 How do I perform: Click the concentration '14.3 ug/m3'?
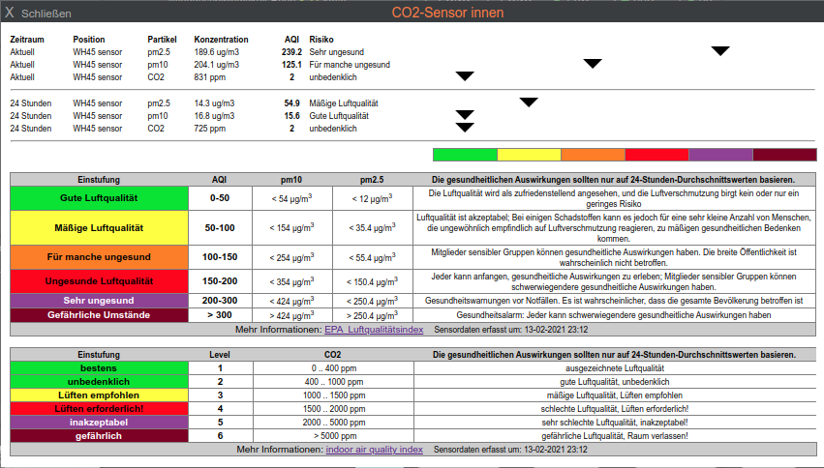pyautogui.click(x=214, y=103)
